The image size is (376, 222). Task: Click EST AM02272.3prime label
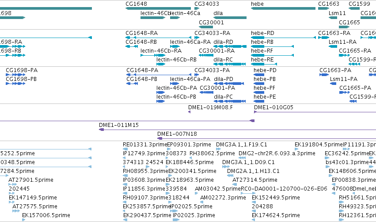[x=223, y=198]
